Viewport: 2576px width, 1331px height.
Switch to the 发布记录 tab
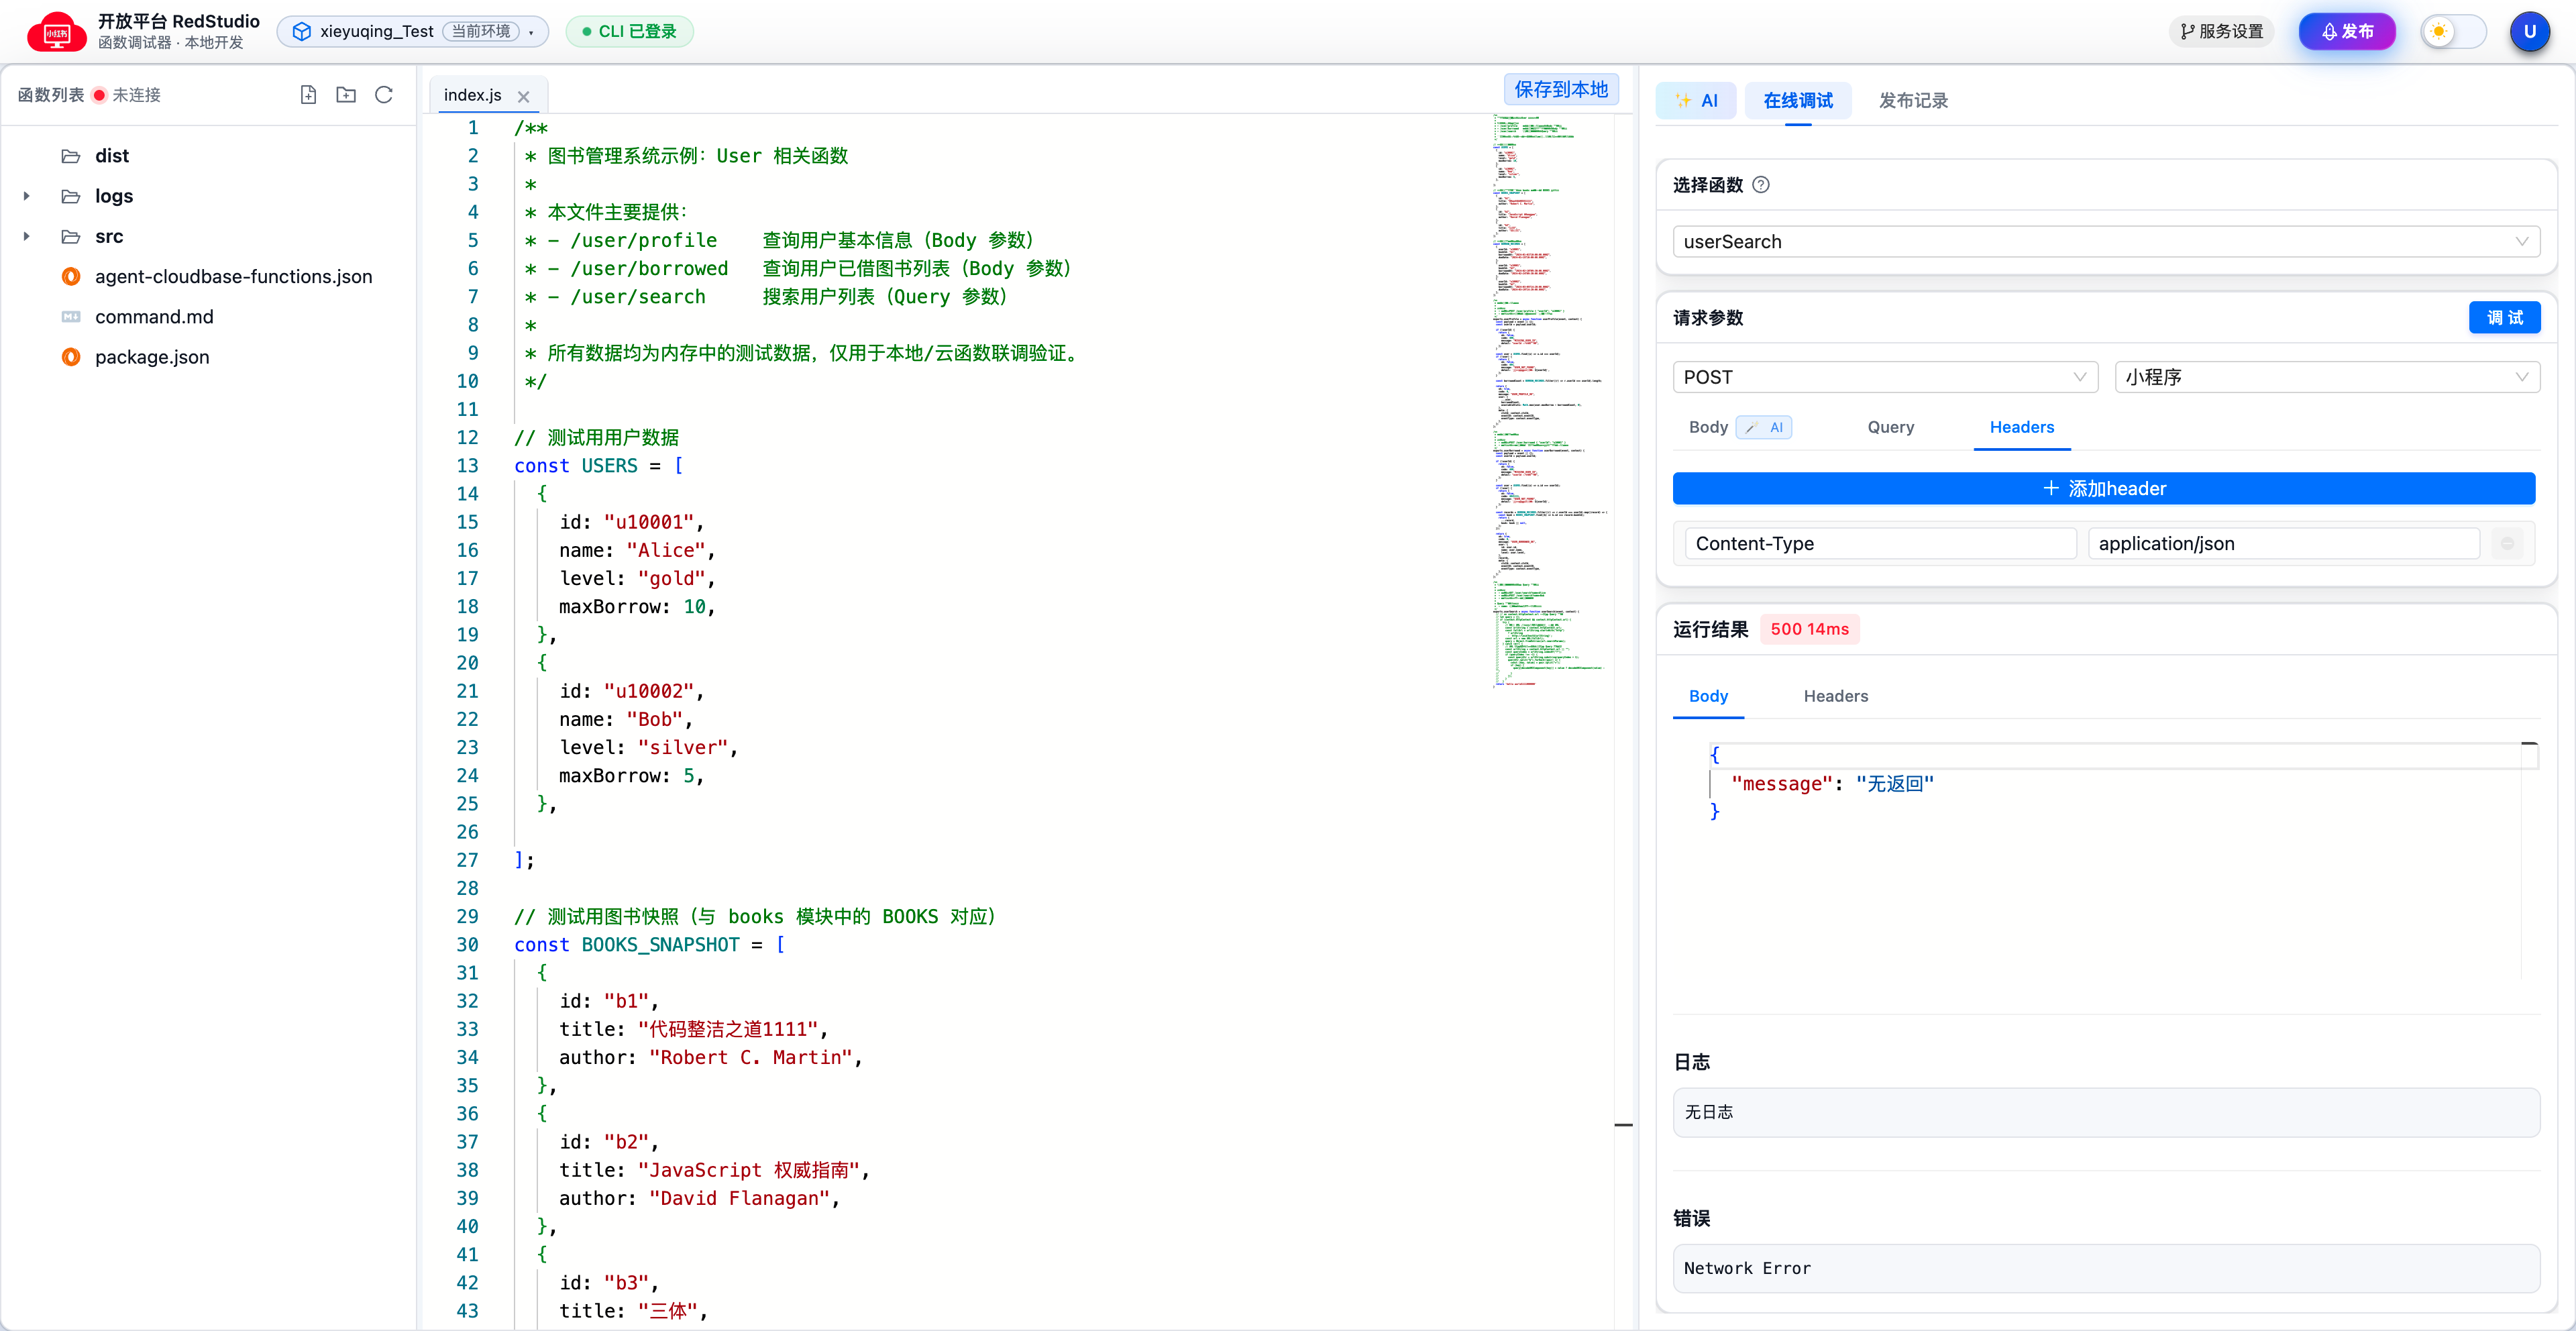[1913, 101]
